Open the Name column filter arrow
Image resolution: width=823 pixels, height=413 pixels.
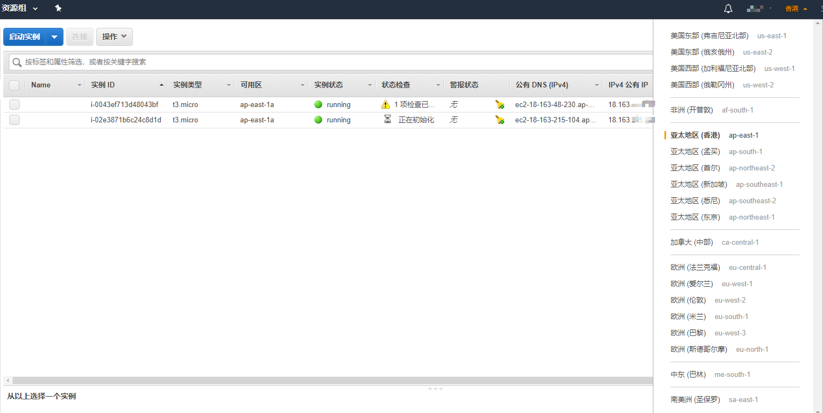click(x=79, y=85)
